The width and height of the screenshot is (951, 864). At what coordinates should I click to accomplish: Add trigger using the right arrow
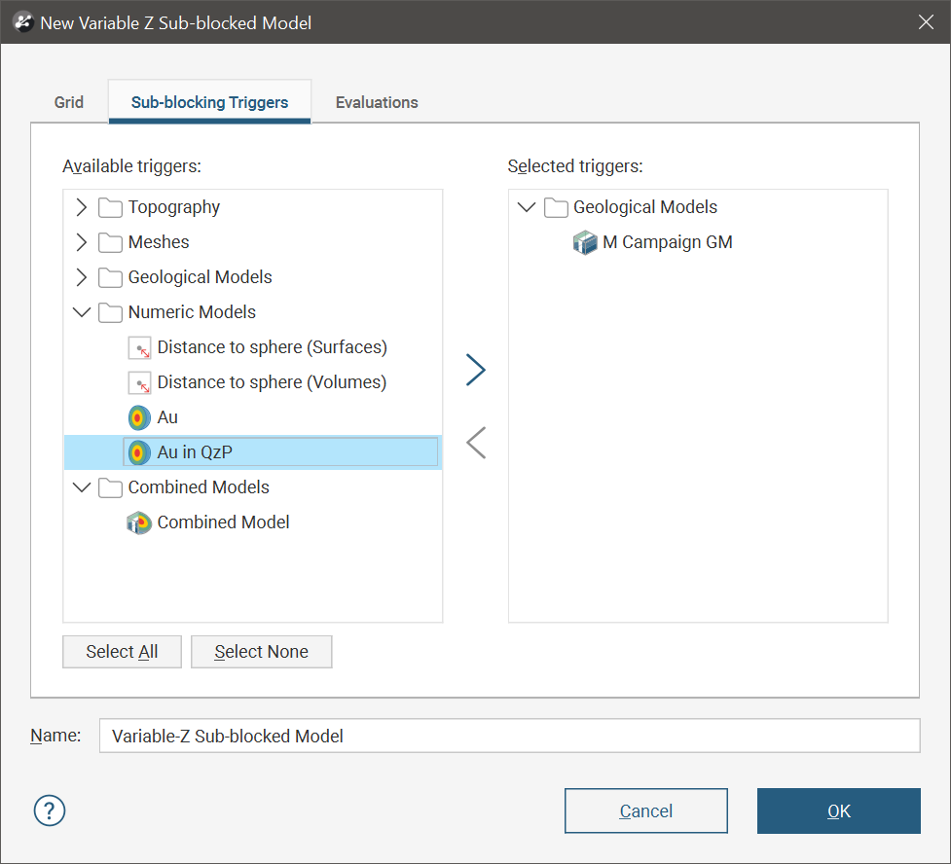475,370
